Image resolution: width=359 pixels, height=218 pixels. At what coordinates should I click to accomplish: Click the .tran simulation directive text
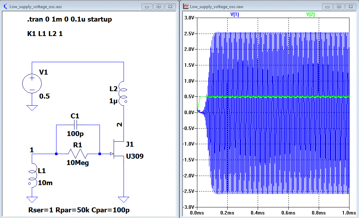pyautogui.click(x=70, y=19)
